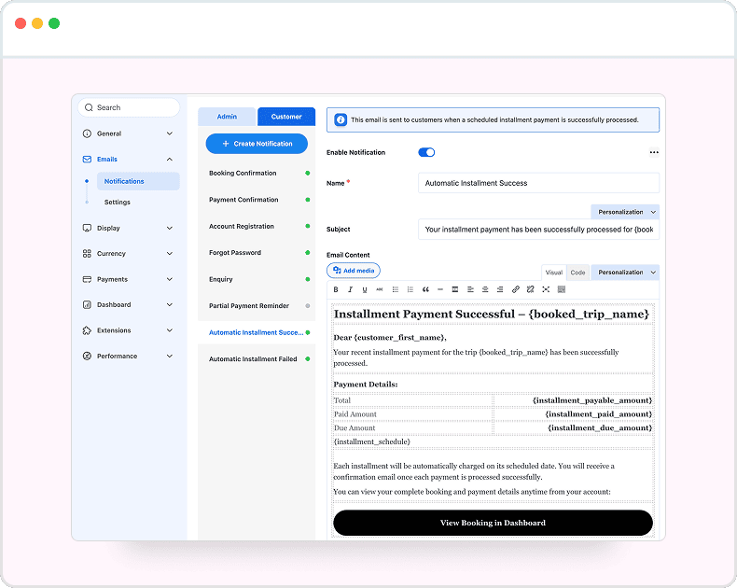The height and width of the screenshot is (588, 737).
Task: Toggle bold formatting in email editor
Action: (336, 289)
